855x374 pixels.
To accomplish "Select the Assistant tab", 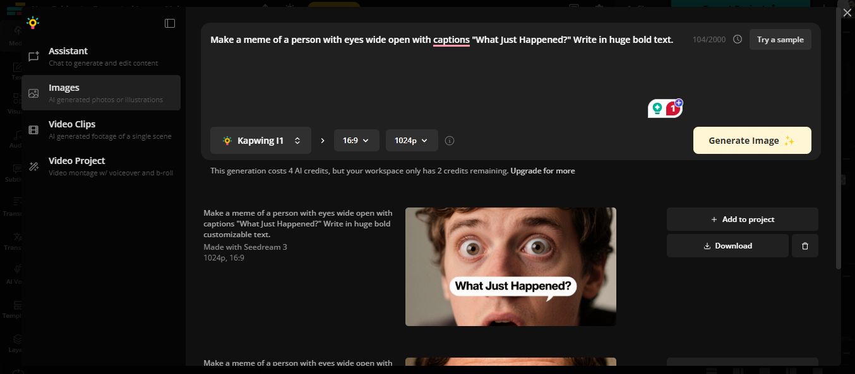I will tap(68, 56).
